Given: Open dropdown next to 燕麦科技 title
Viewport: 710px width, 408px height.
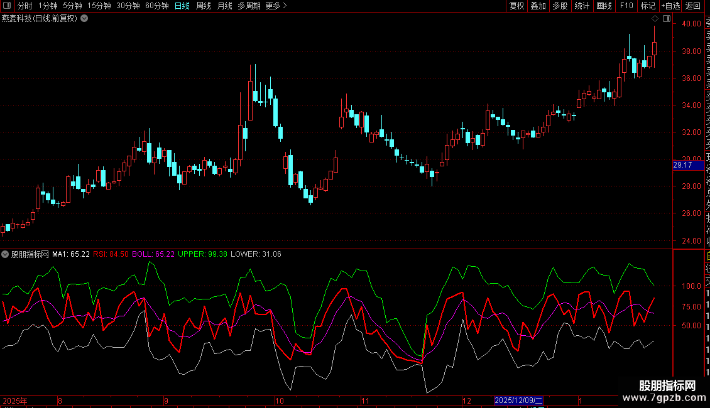Looking at the screenshot, I should pos(84,19).
